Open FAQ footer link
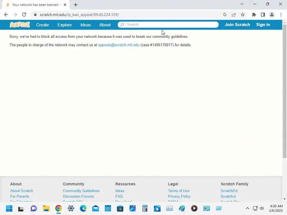 [x=119, y=196]
